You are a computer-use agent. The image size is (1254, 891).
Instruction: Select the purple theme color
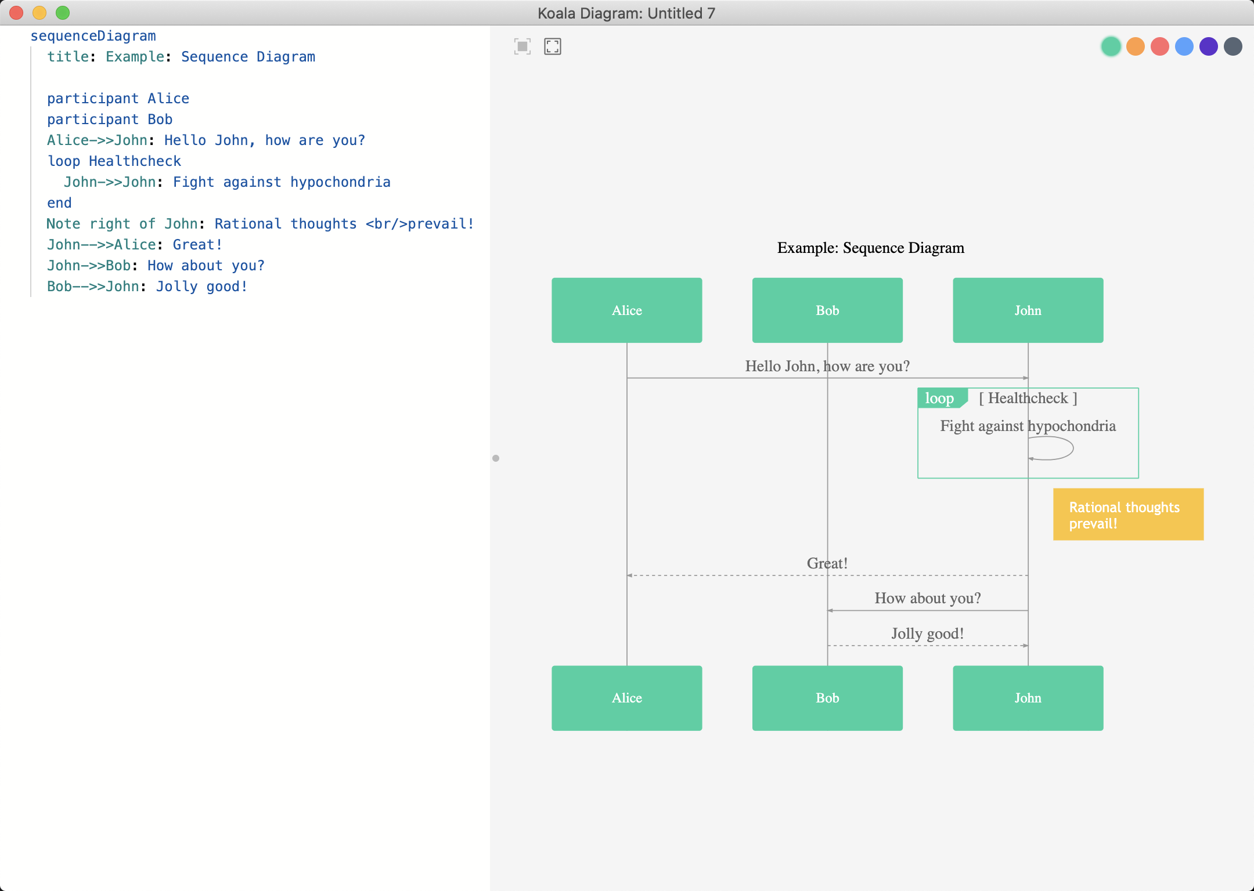[1208, 46]
